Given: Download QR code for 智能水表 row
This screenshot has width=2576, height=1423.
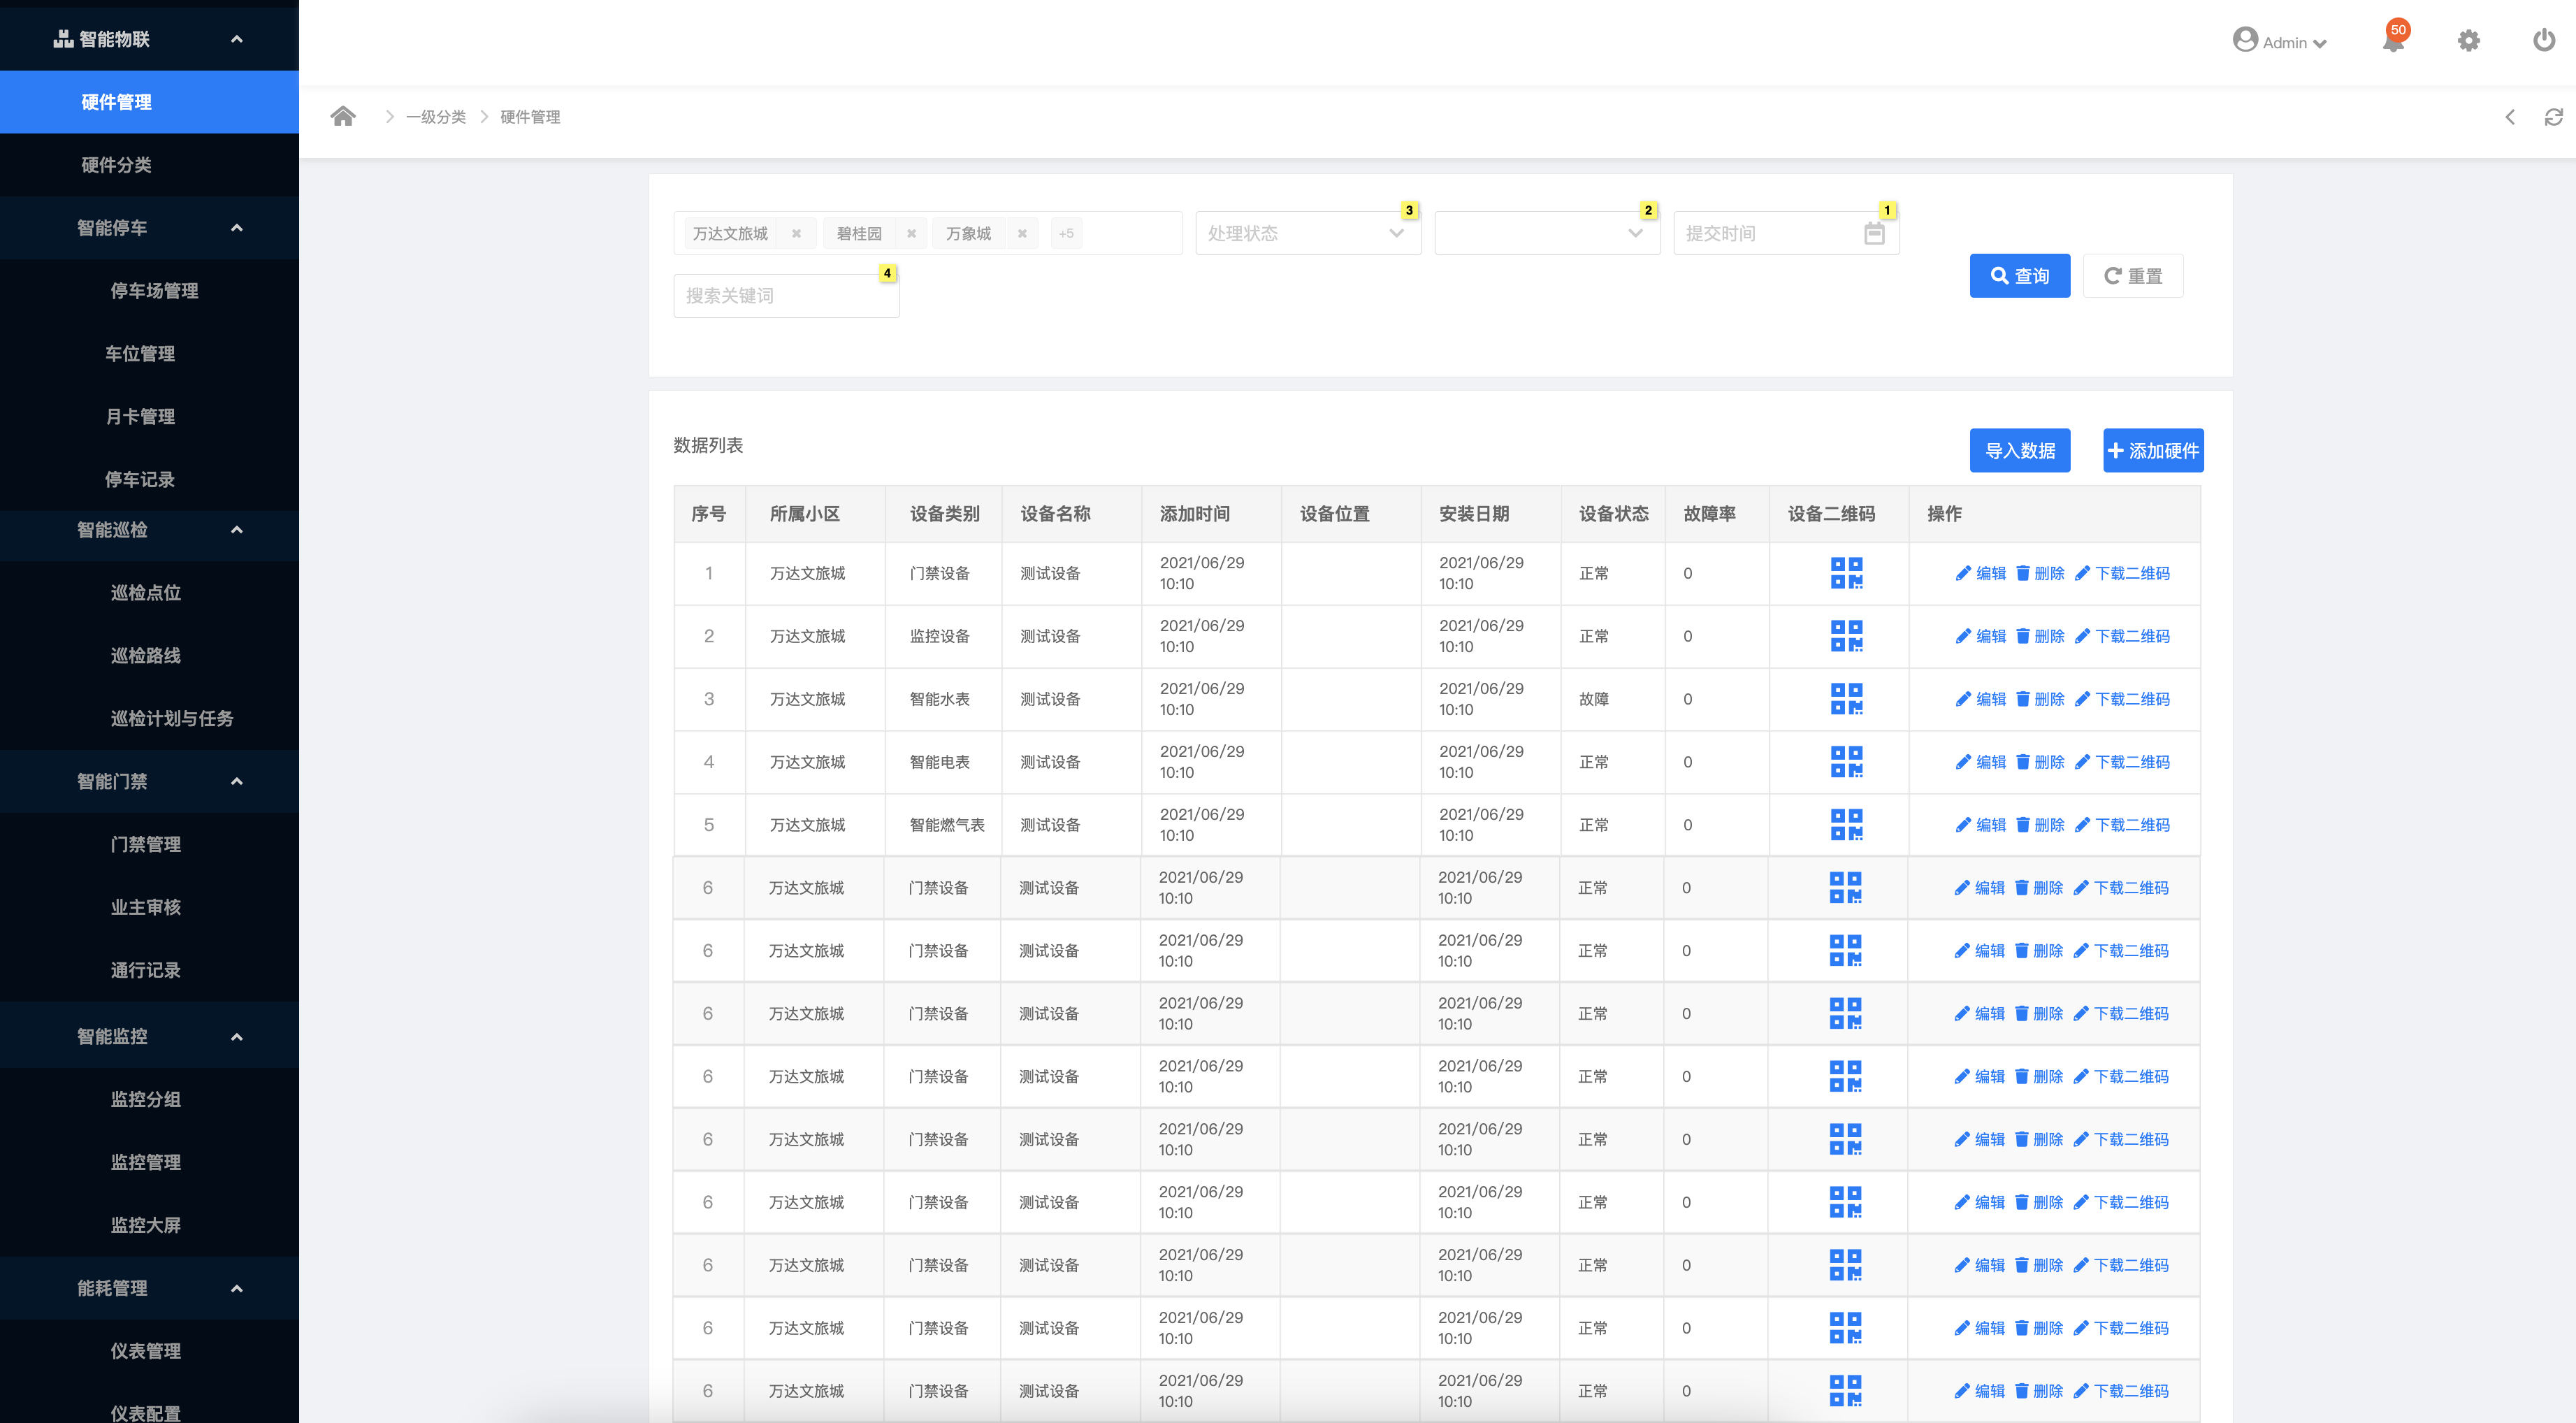Looking at the screenshot, I should click(x=2122, y=699).
